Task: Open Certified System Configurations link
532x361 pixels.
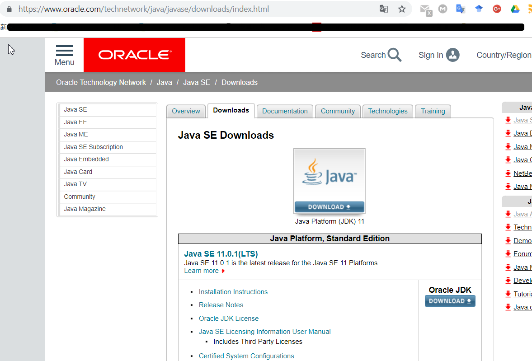Action: click(246, 356)
